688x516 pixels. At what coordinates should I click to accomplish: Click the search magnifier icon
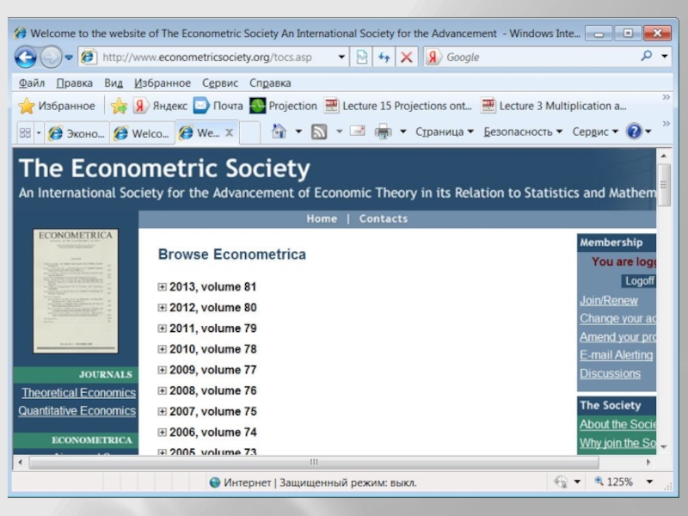646,57
